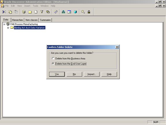Viewport: 166px width, 125px height.
Task: Switch to the Hierarchies tab
Action: pyautogui.click(x=18, y=20)
